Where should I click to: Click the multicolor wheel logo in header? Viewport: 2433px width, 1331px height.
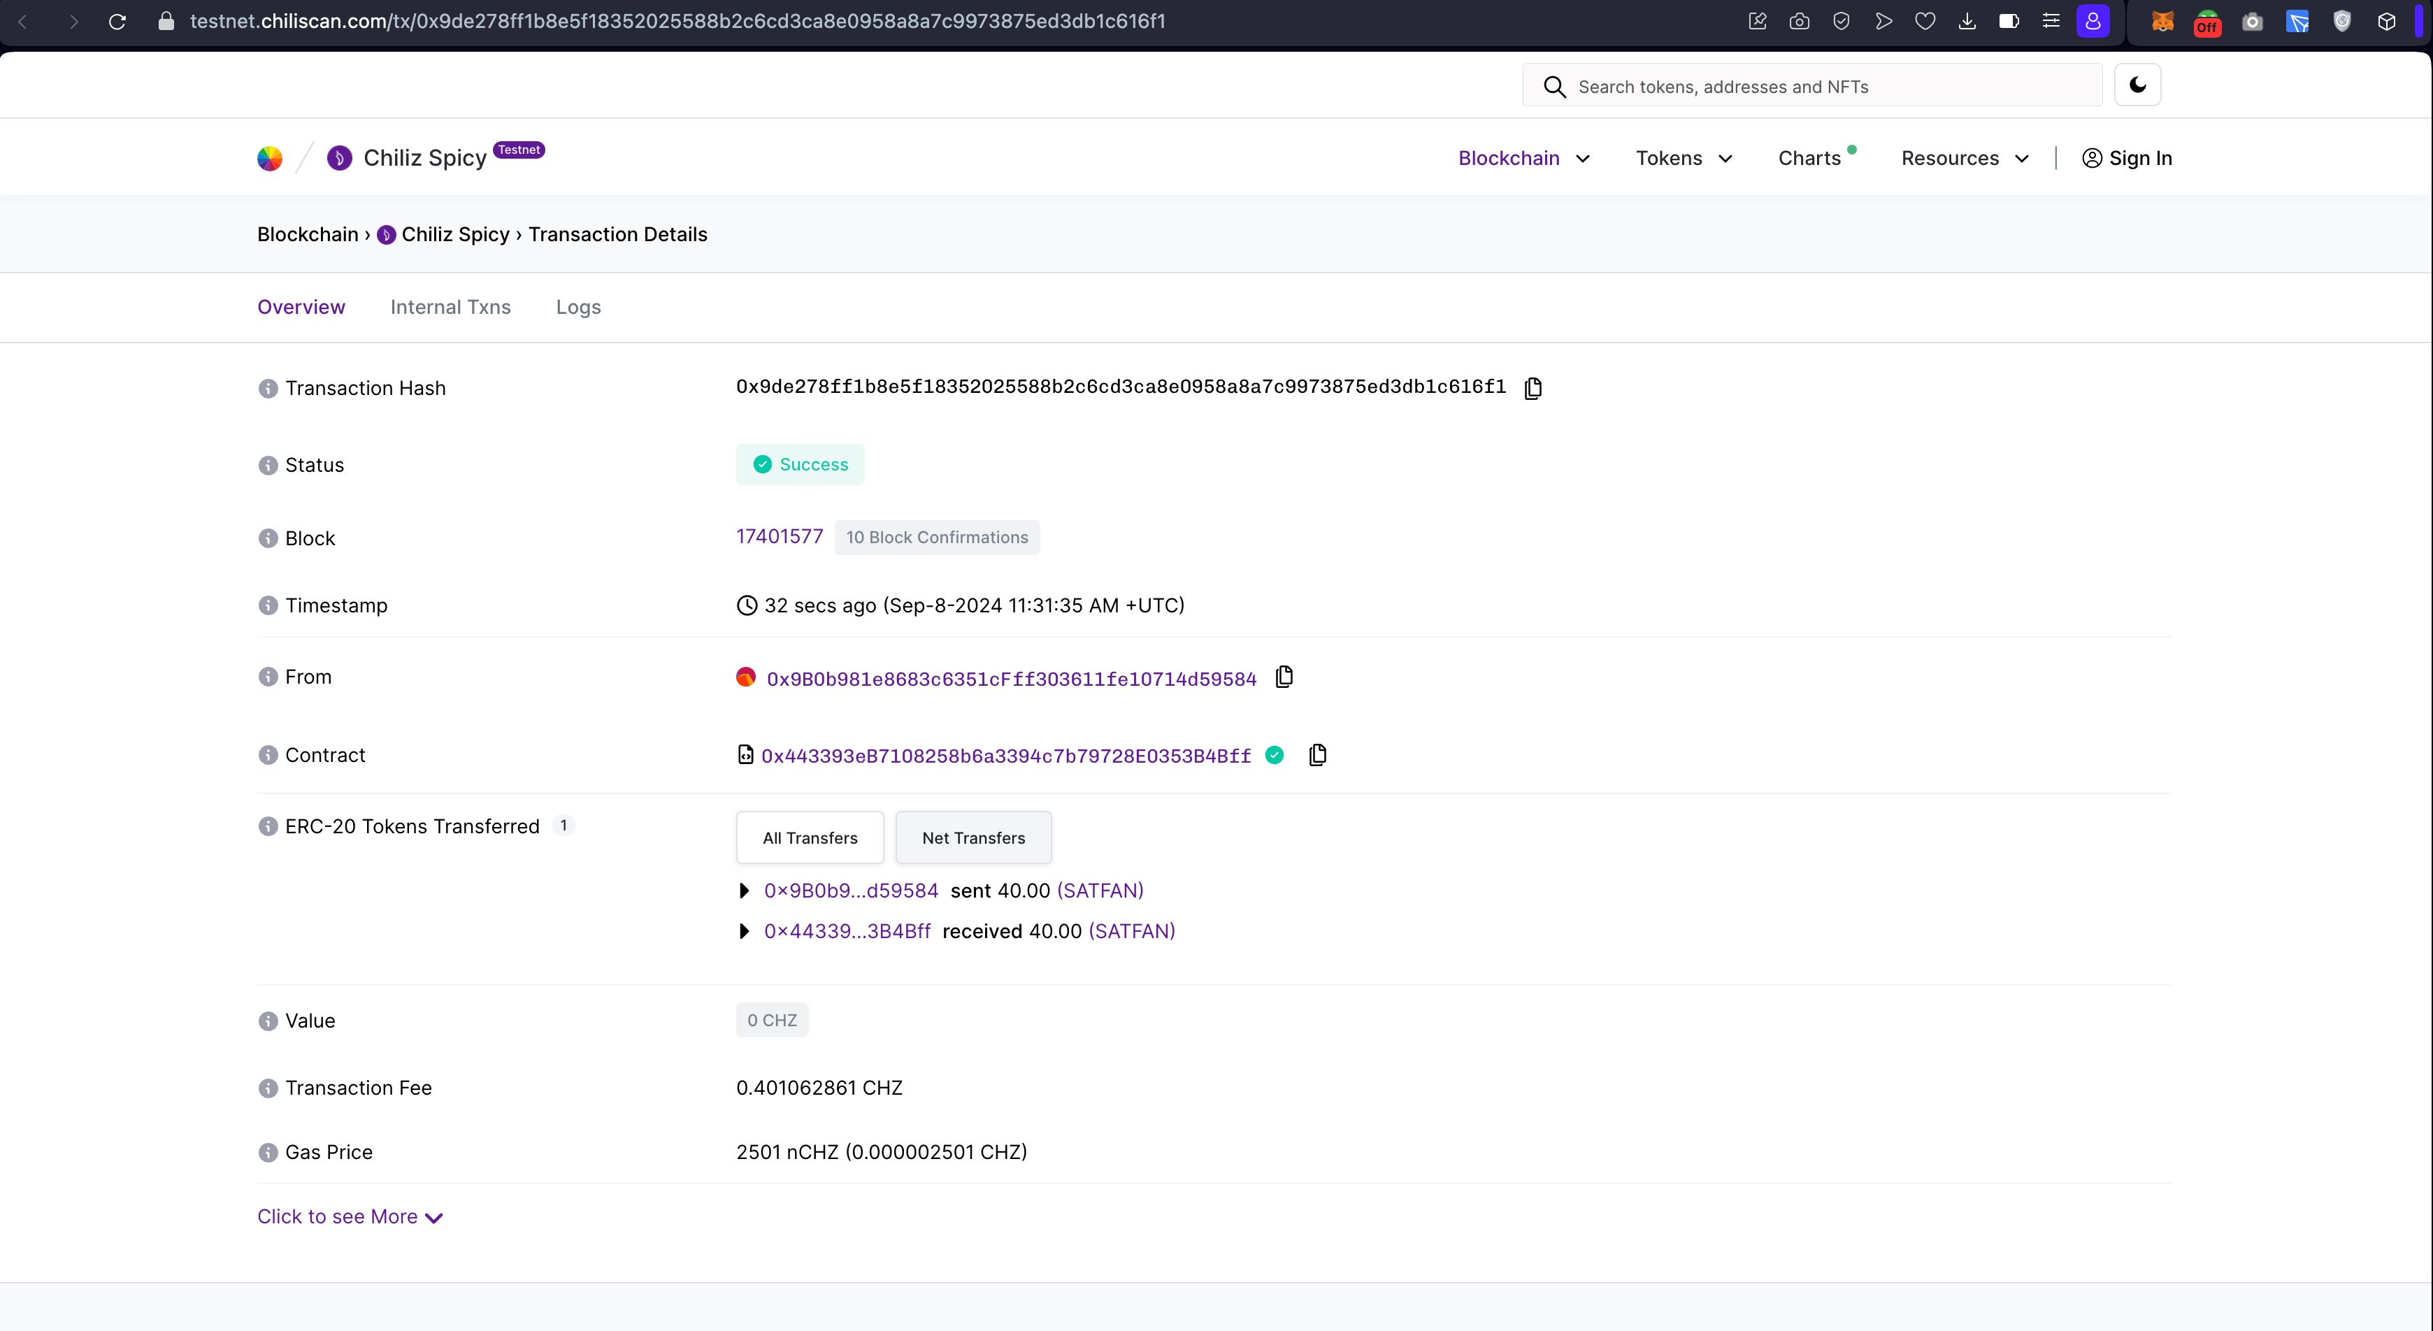(270, 158)
